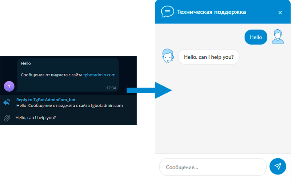The width and height of the screenshot is (291, 181).
Task: Select the blue Hello message bubble
Action: 256,37
